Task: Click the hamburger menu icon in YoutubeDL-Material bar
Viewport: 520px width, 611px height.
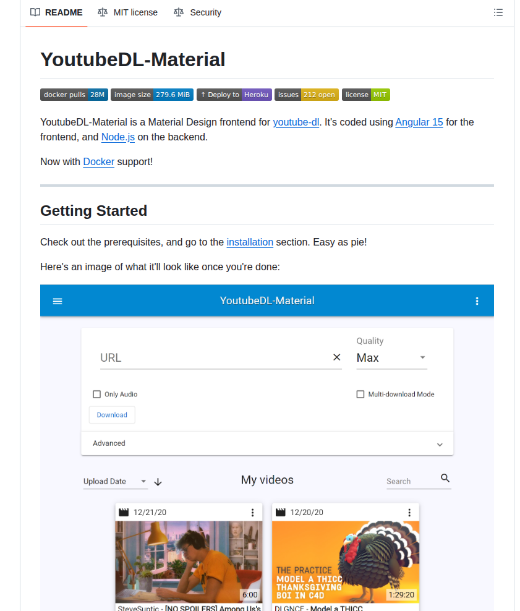Action: pos(58,301)
